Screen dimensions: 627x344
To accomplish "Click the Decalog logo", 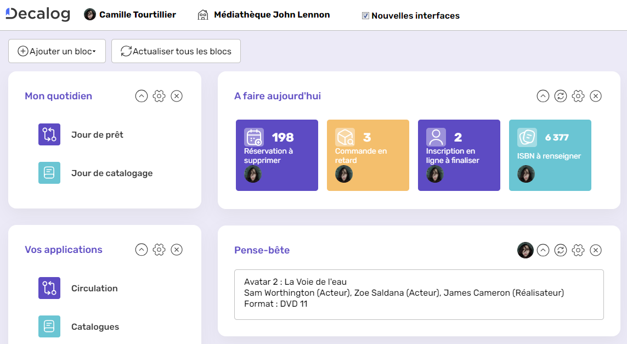I will (x=37, y=14).
